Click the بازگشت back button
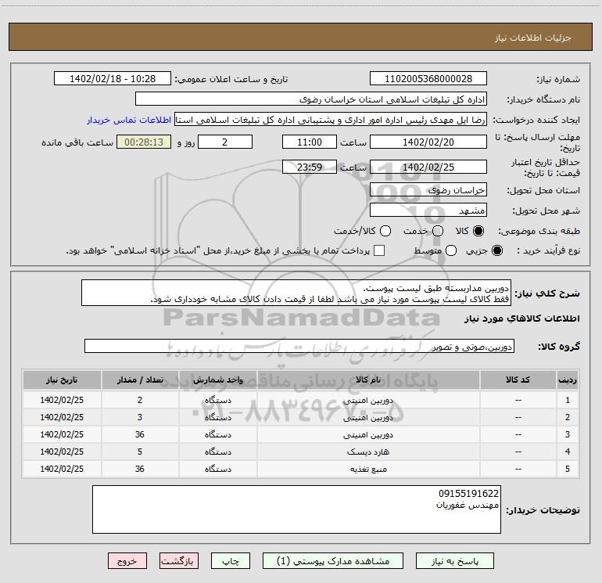This screenshot has width=602, height=583. pyautogui.click(x=179, y=561)
